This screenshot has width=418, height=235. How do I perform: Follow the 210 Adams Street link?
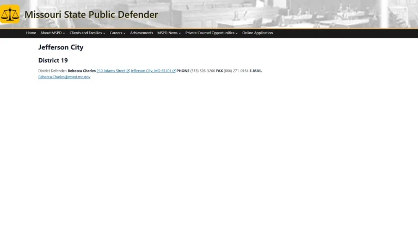[111, 71]
